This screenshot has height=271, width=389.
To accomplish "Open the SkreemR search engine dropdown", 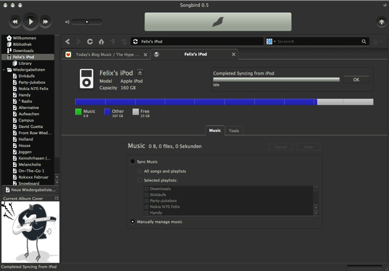I will pos(271,42).
